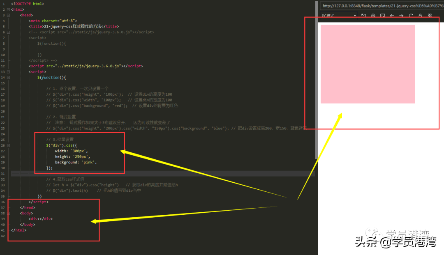
Task: Click the QR code icon in browser toolbar
Action: pos(430,16)
